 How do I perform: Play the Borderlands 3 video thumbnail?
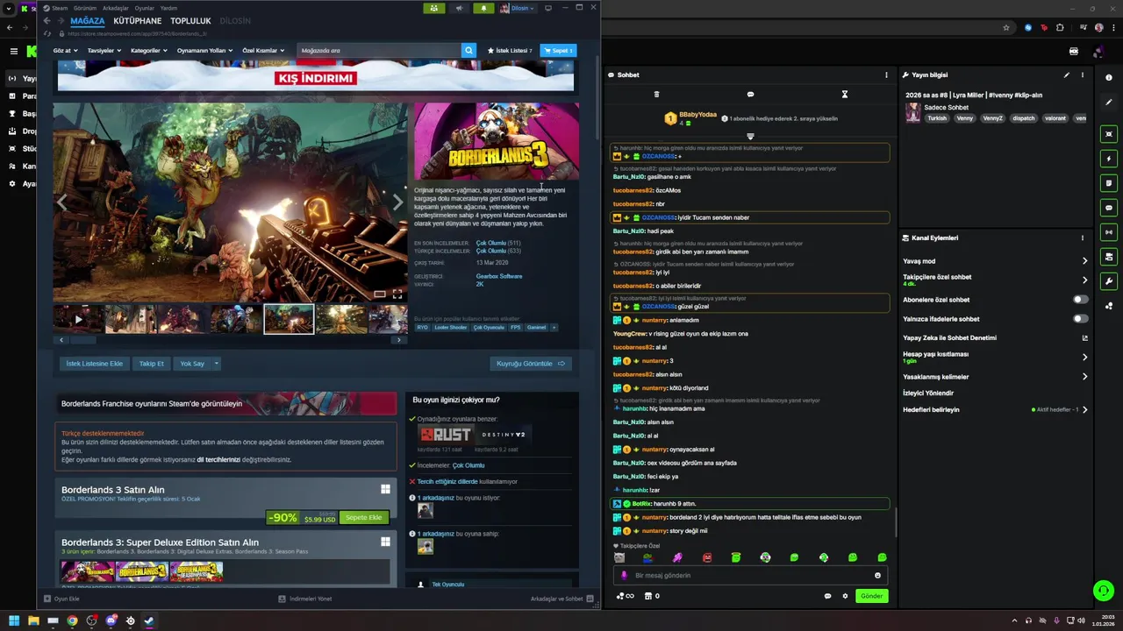(x=78, y=319)
